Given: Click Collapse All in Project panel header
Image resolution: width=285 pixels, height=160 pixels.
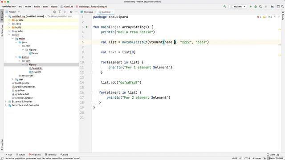Looking at the screenshot, I should pos(65,12).
